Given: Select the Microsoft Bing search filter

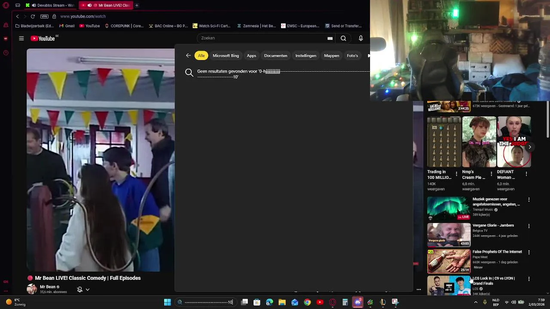Looking at the screenshot, I should point(226,55).
